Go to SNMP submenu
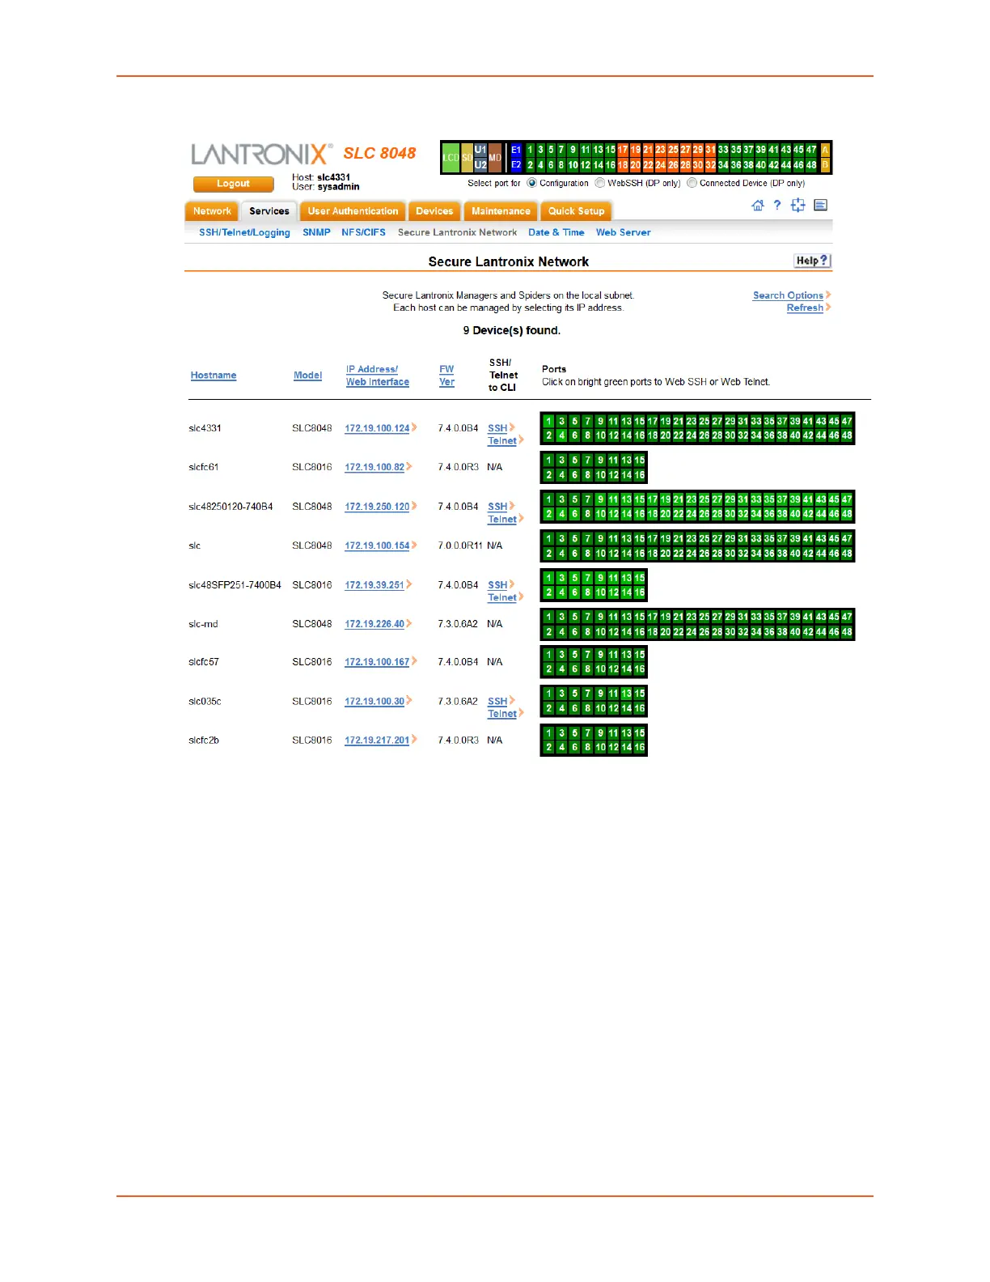 (x=316, y=232)
